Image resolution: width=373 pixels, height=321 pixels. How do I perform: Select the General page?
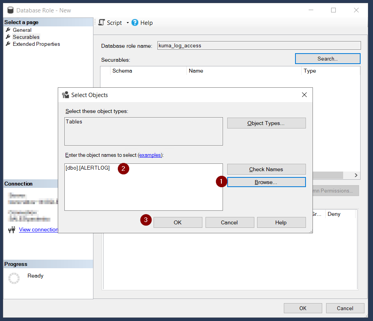pos(22,30)
